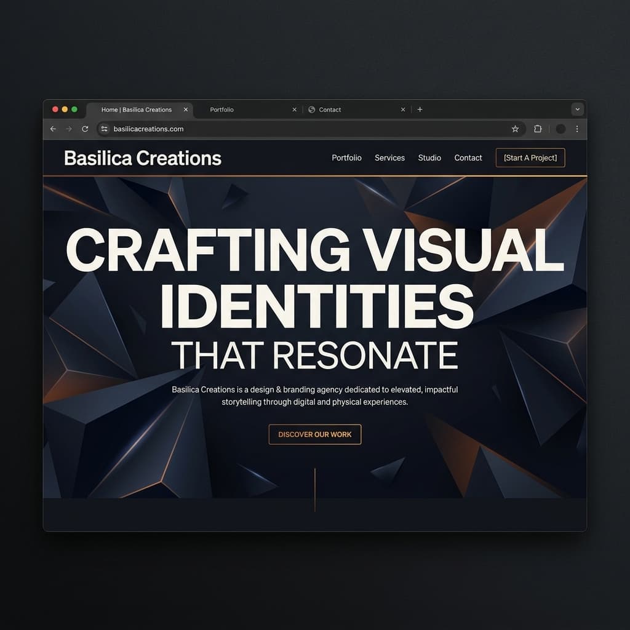The height and width of the screenshot is (630, 630).
Task: Click the Start A Project button
Action: click(530, 157)
